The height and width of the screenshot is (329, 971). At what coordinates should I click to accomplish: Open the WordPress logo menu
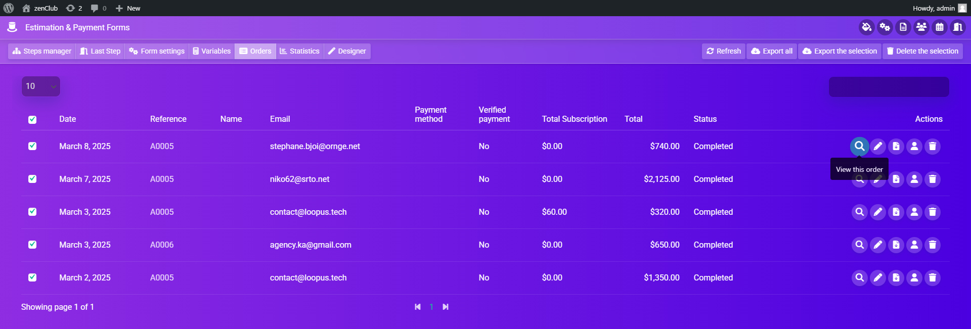(9, 8)
